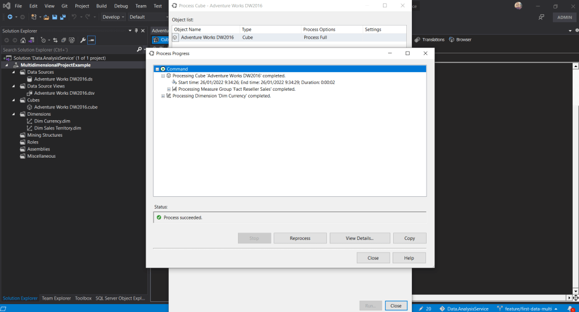This screenshot has width=579, height=312.
Task: Click the Open File folder icon
Action: pyautogui.click(x=46, y=17)
